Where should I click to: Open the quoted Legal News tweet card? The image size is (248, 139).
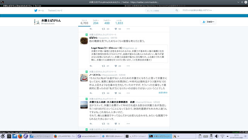tap(128, 54)
